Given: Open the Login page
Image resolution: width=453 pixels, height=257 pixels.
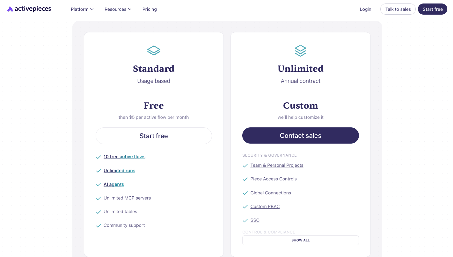Looking at the screenshot, I should pyautogui.click(x=365, y=9).
